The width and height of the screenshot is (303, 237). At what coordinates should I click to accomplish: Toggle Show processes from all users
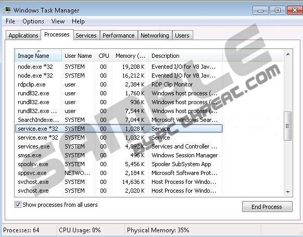pos(18,205)
